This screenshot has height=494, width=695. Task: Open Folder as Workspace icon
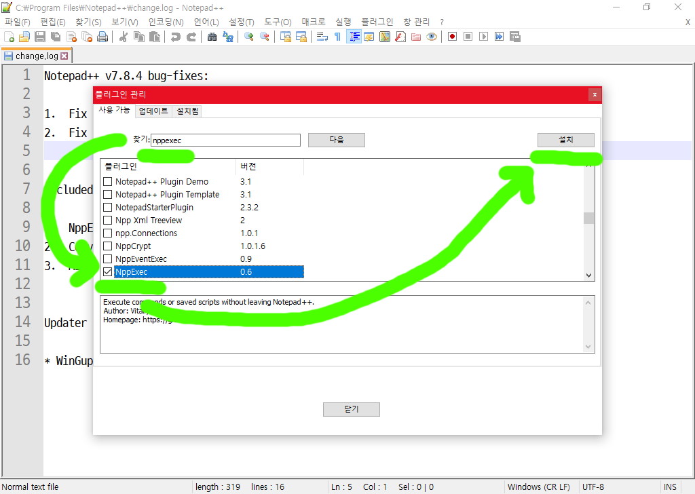(x=416, y=37)
